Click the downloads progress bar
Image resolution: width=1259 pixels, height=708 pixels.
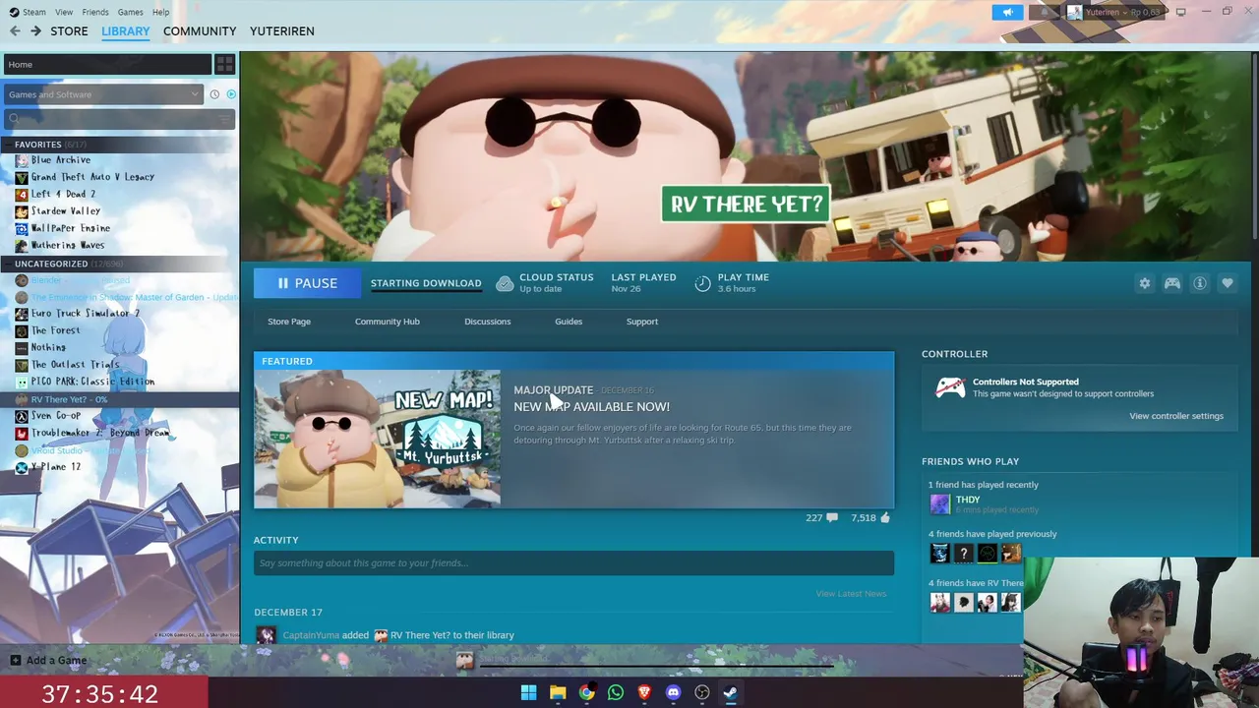pos(656,665)
